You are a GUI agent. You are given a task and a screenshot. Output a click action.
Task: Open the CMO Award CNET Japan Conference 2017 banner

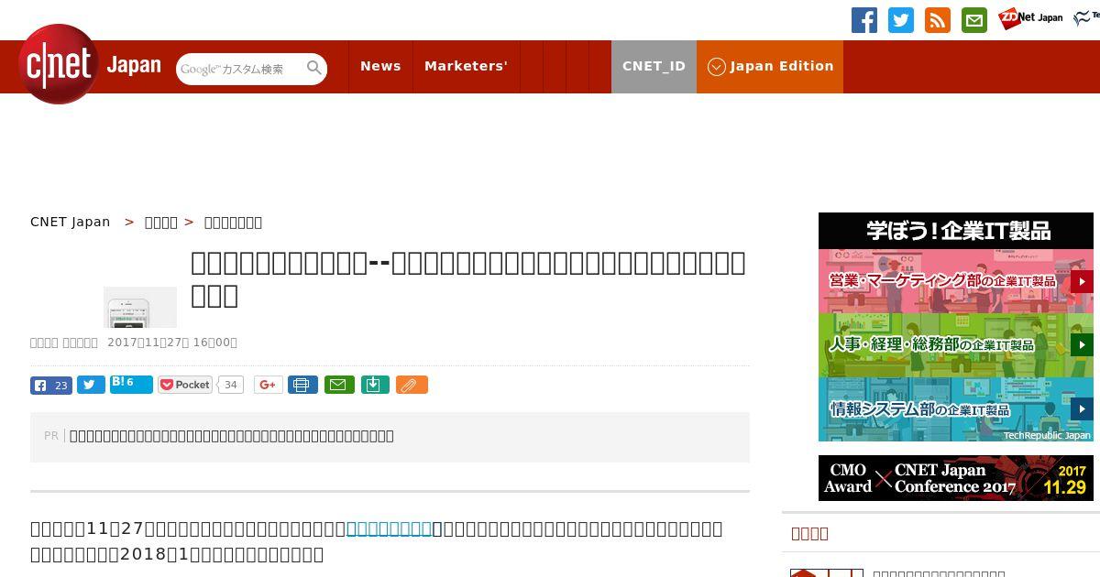click(x=956, y=478)
